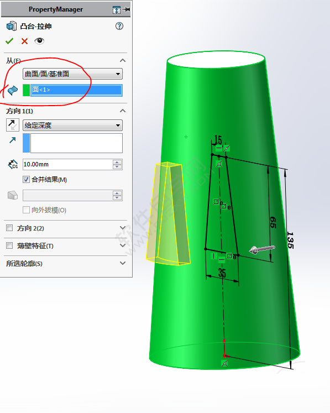Toggle the draft on/off icon
The image size is (330, 413).
(x=12, y=195)
